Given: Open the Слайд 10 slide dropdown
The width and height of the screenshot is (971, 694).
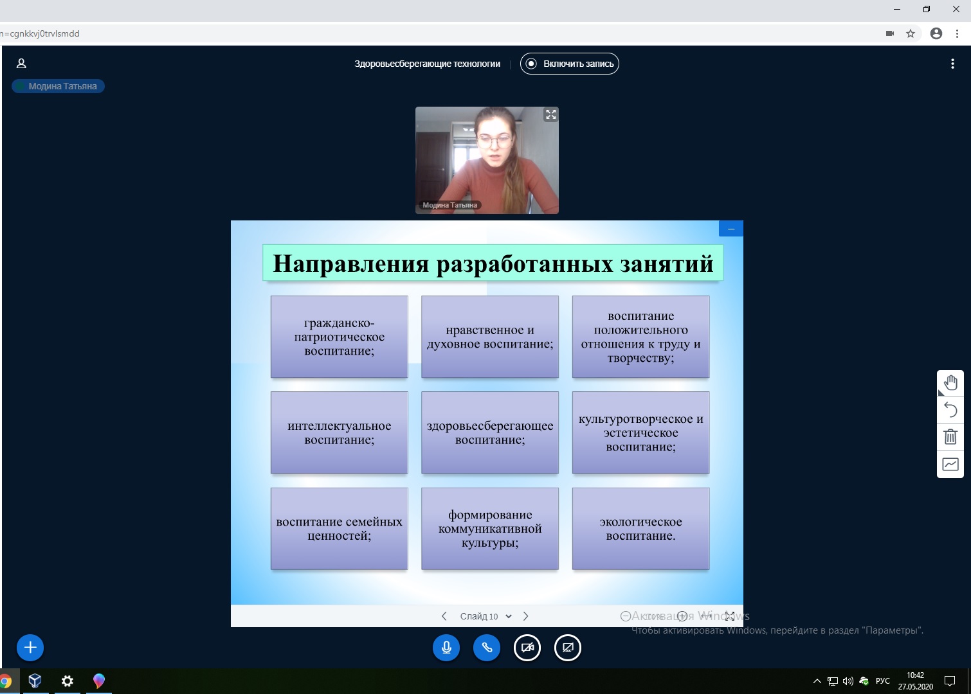Looking at the screenshot, I should (485, 616).
